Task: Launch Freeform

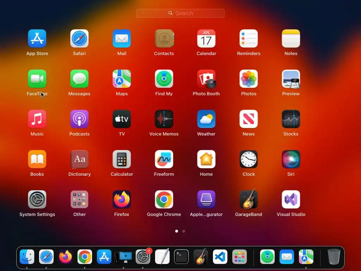Action: tap(164, 159)
